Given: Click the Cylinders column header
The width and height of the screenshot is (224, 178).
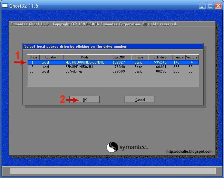Looking at the screenshot, I should click(160, 57).
